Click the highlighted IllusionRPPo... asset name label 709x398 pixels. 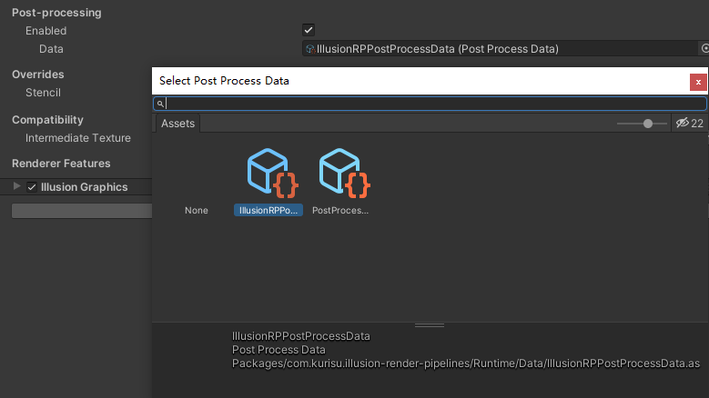pos(269,210)
